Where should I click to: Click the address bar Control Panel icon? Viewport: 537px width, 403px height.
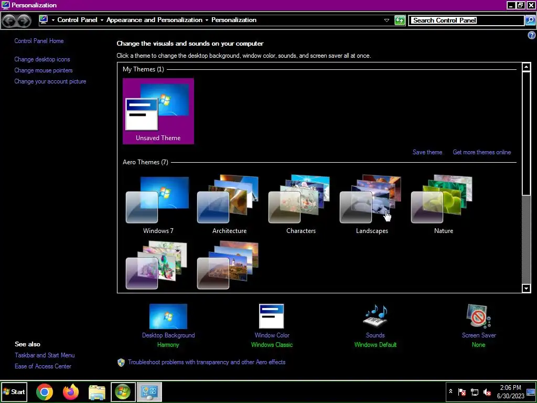click(x=44, y=20)
